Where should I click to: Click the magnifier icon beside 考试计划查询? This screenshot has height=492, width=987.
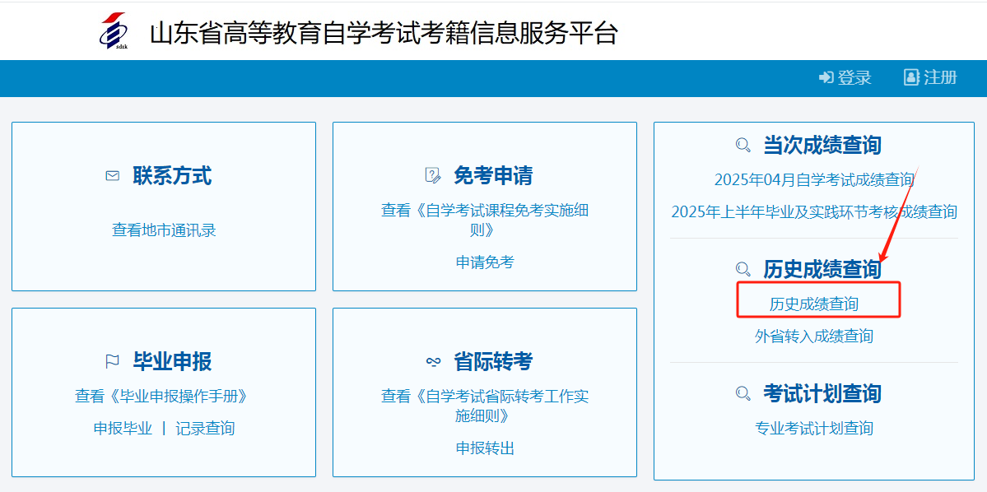point(743,393)
